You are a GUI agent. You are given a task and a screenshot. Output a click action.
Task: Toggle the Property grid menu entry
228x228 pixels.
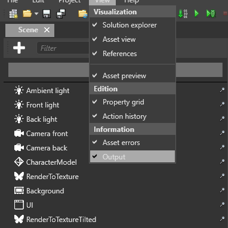[133, 102]
